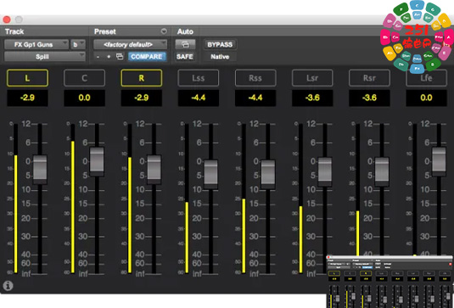
Task: Toggle the Lss channel button
Action: coord(199,78)
